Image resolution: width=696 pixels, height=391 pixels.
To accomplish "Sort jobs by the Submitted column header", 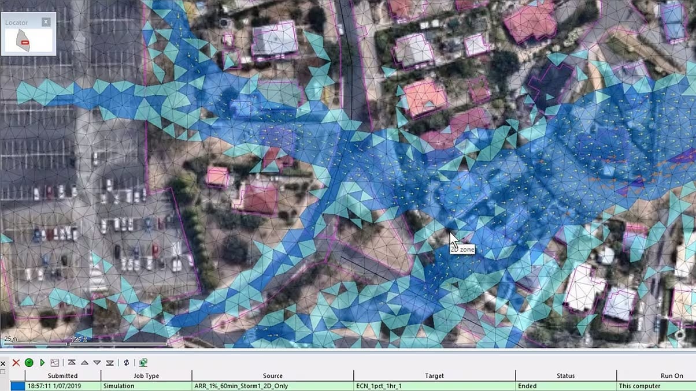I will (62, 376).
